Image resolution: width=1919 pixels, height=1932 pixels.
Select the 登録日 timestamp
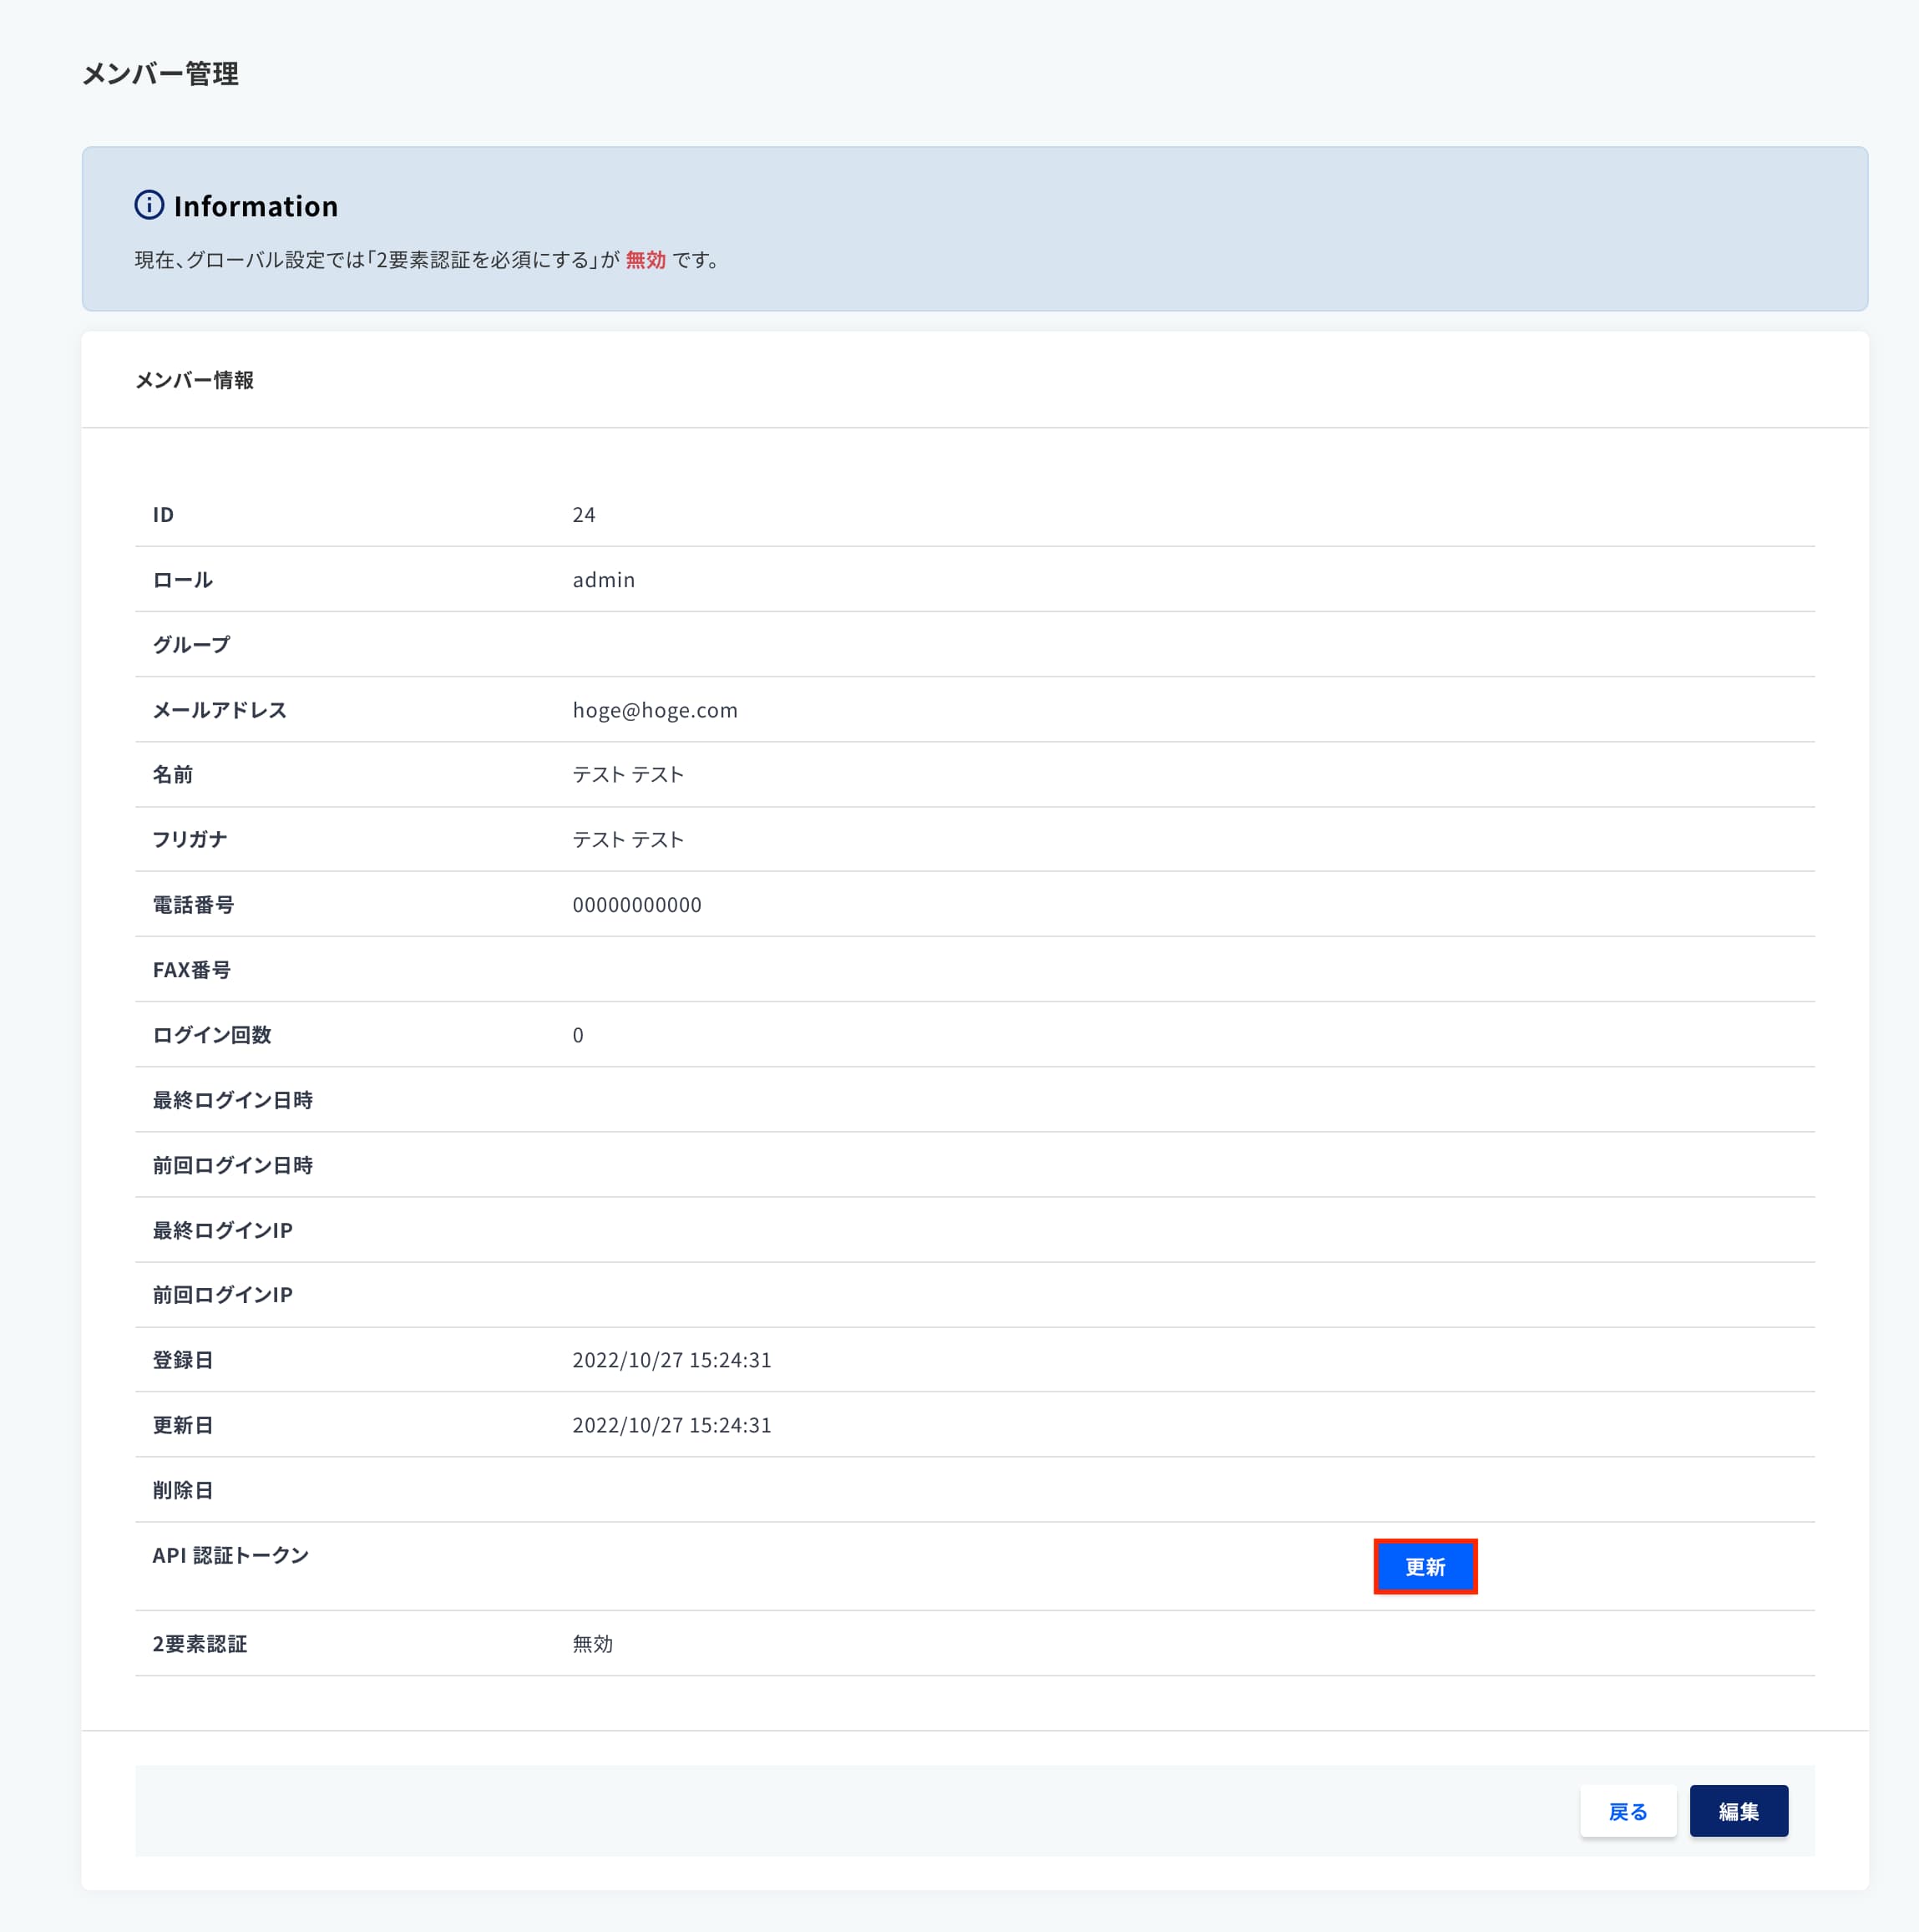(671, 1359)
